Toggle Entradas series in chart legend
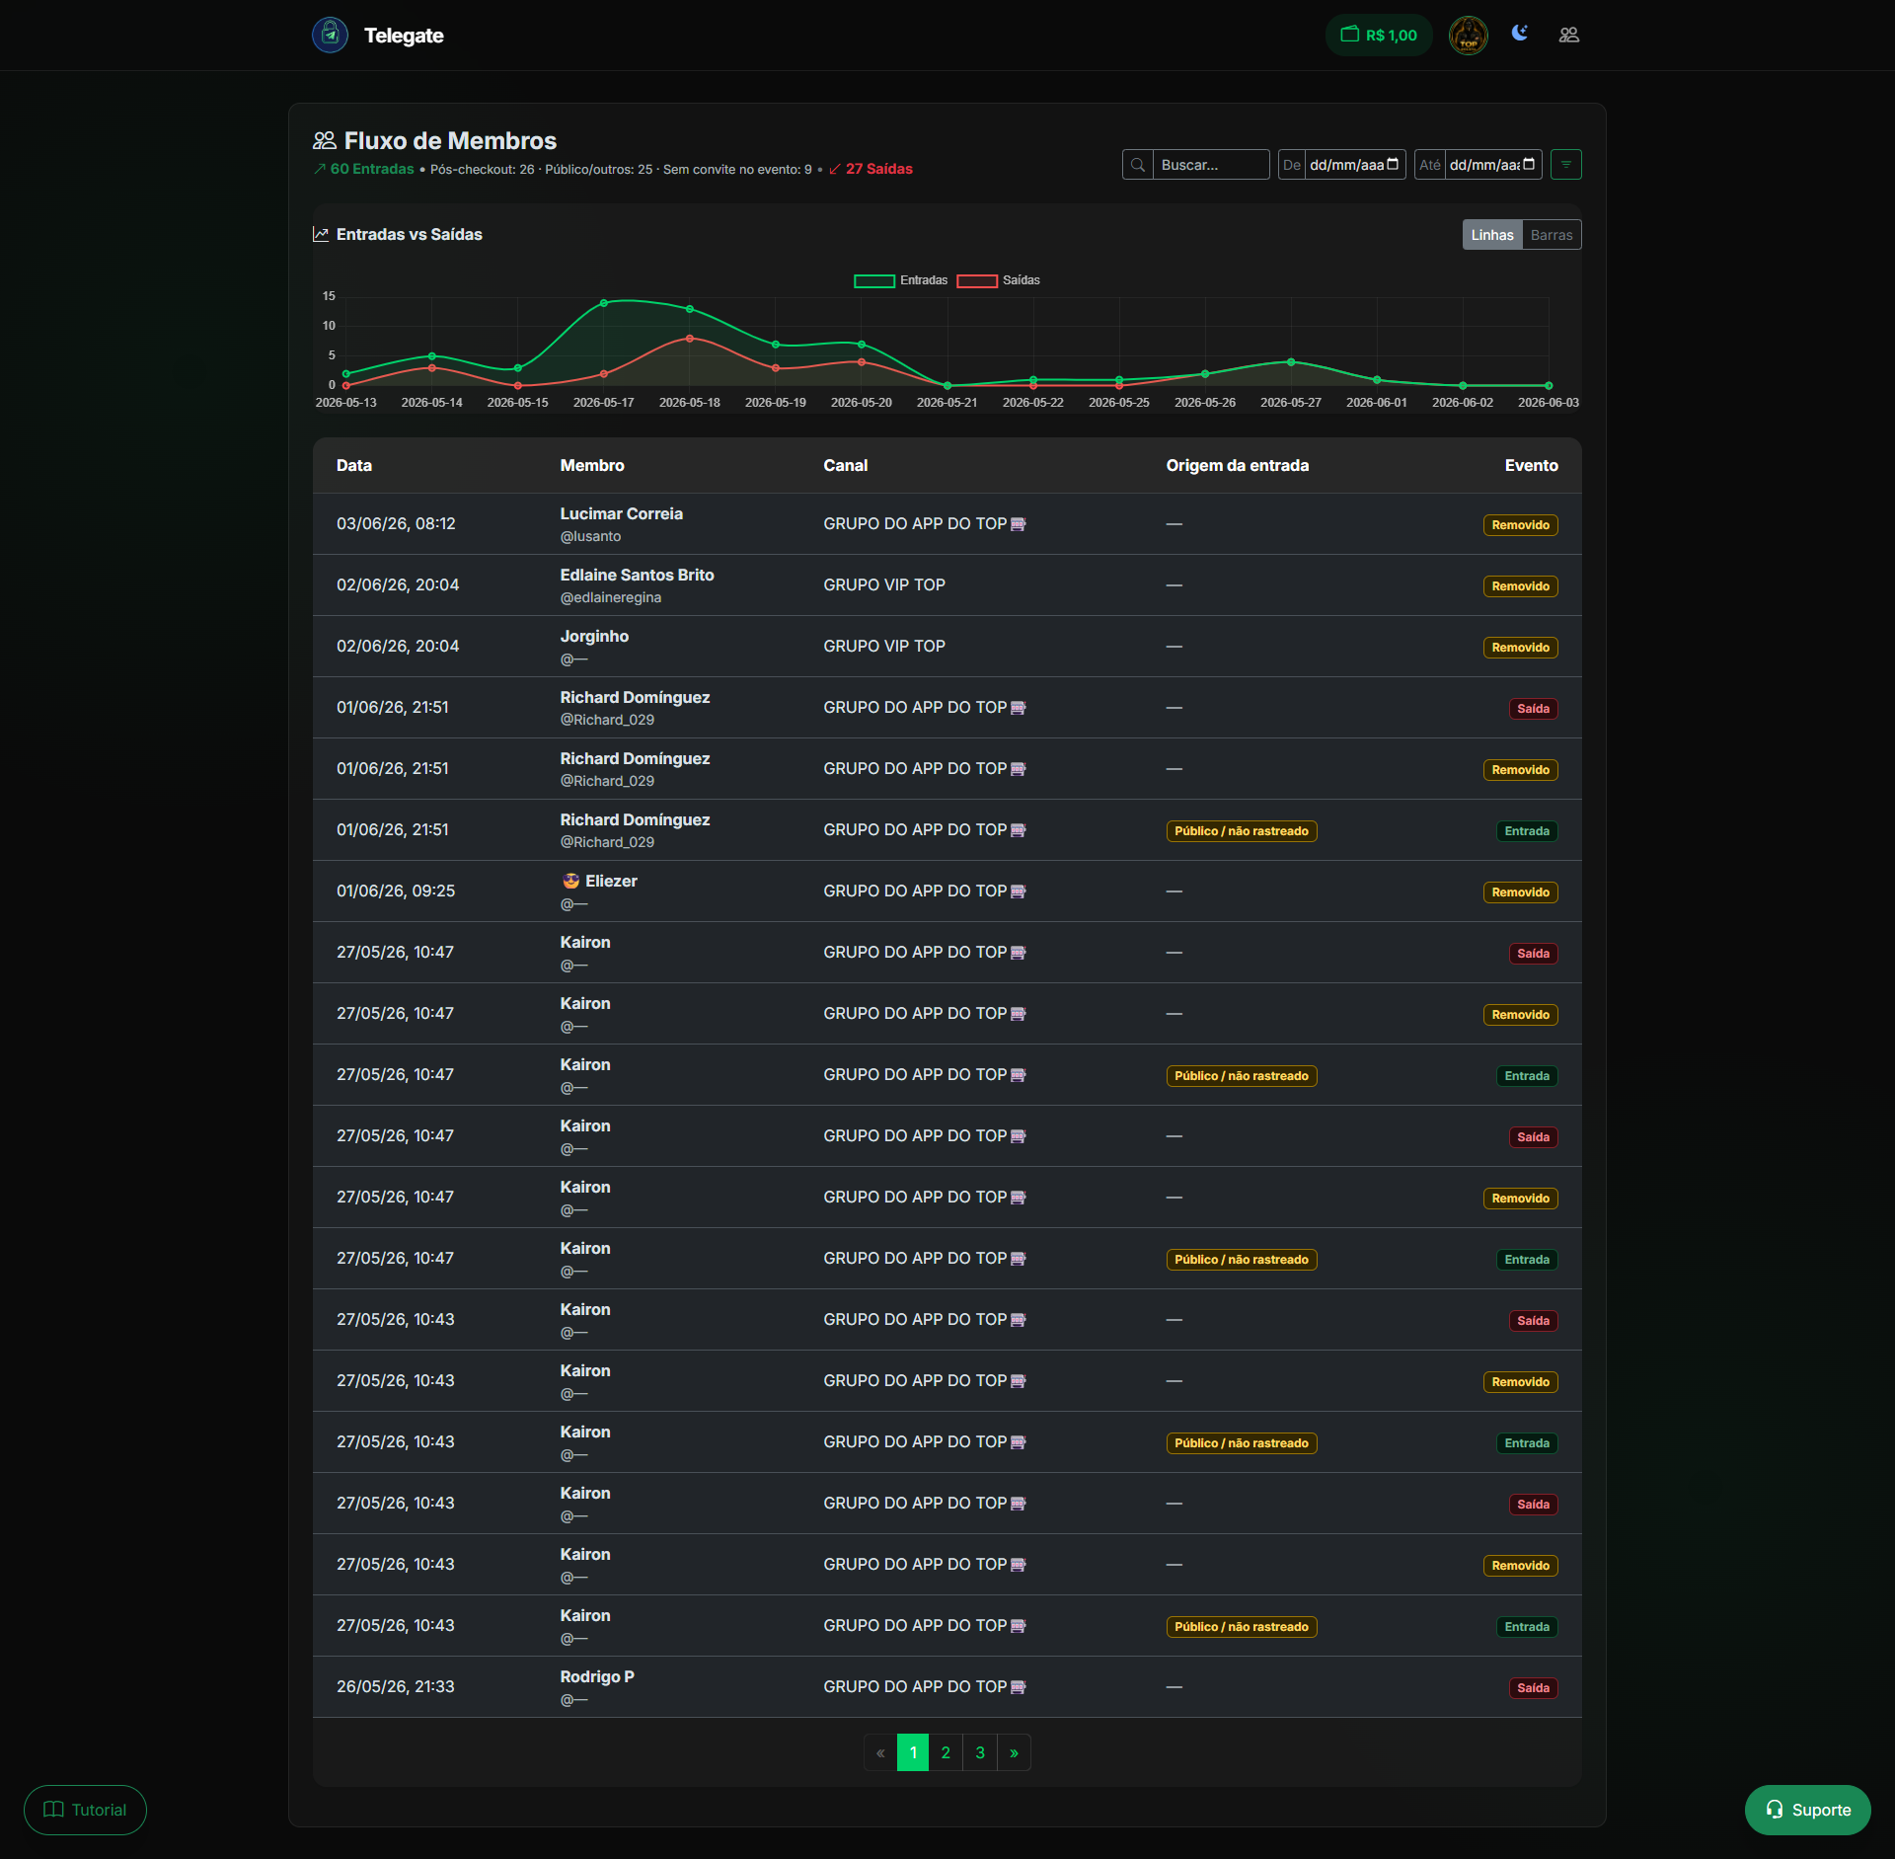 coord(900,280)
